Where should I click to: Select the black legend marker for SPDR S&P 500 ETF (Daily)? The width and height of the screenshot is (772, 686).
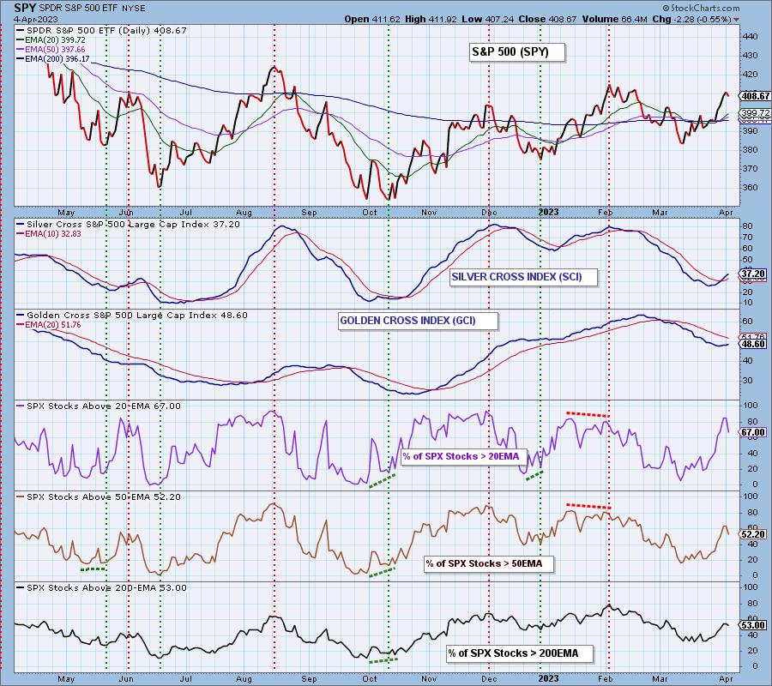coord(21,31)
